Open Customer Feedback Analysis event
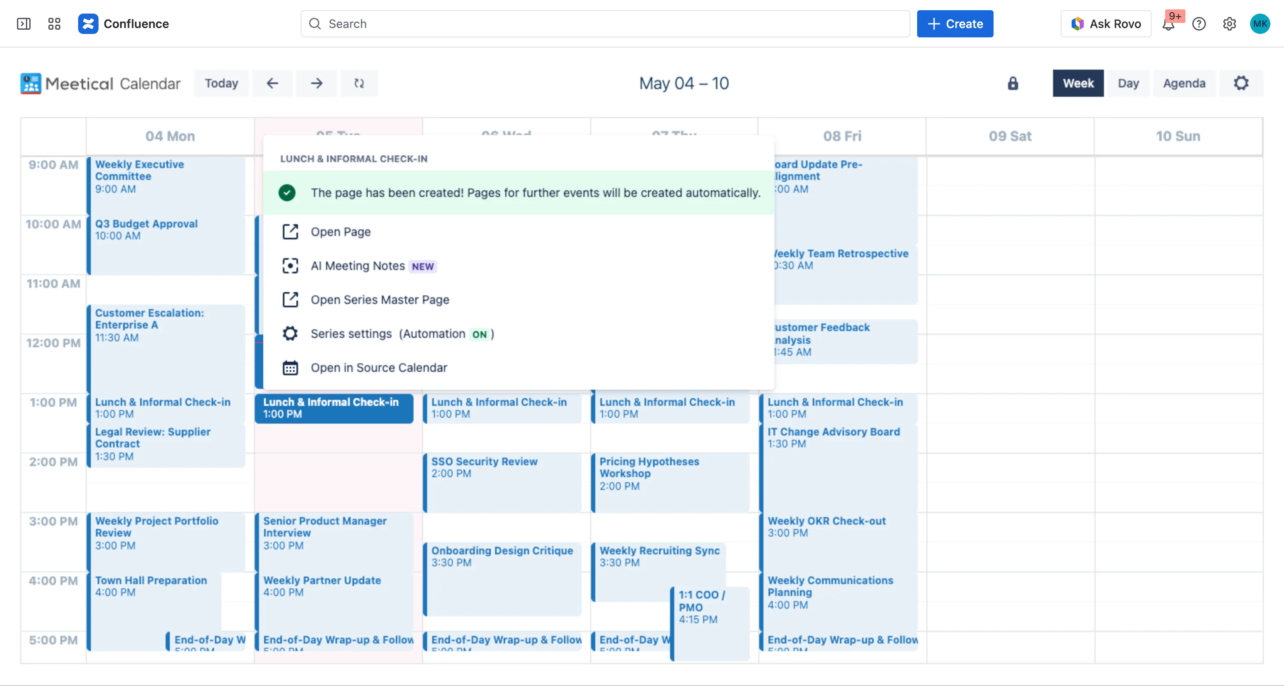 [x=845, y=341]
